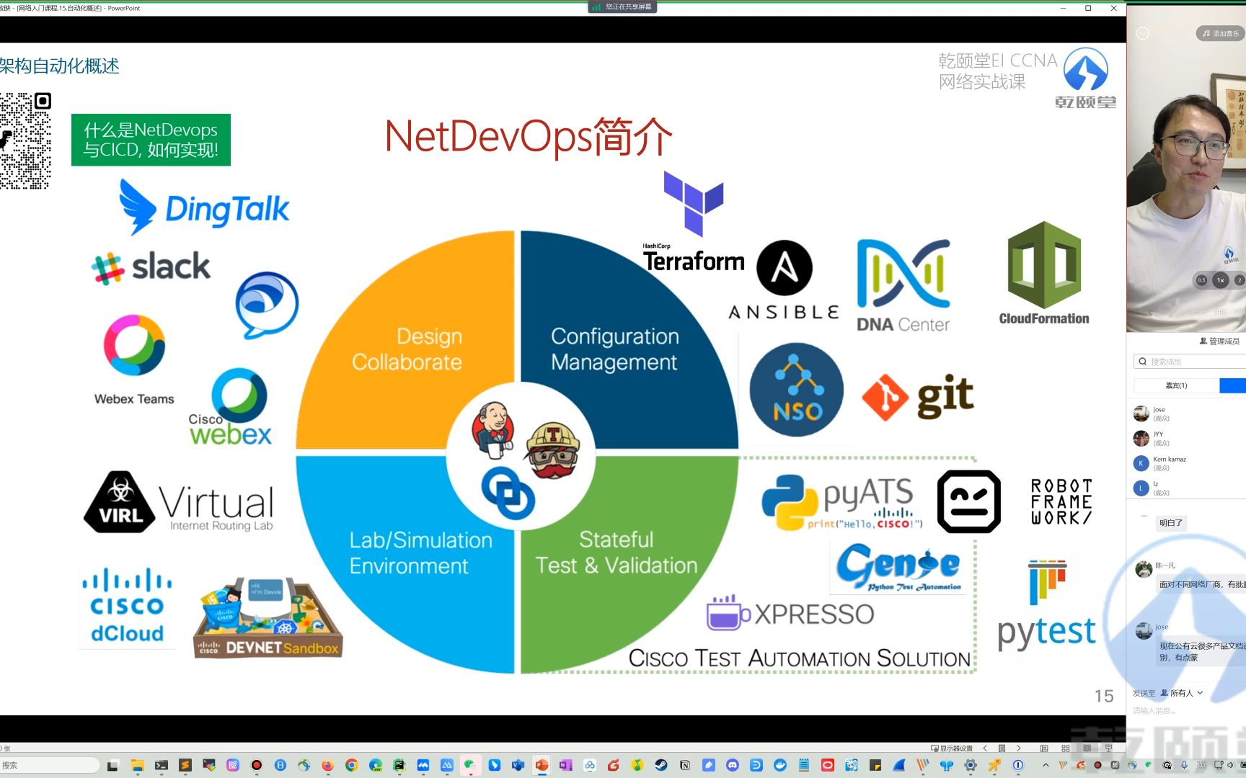Click the Configuration Management quadrant

point(614,349)
